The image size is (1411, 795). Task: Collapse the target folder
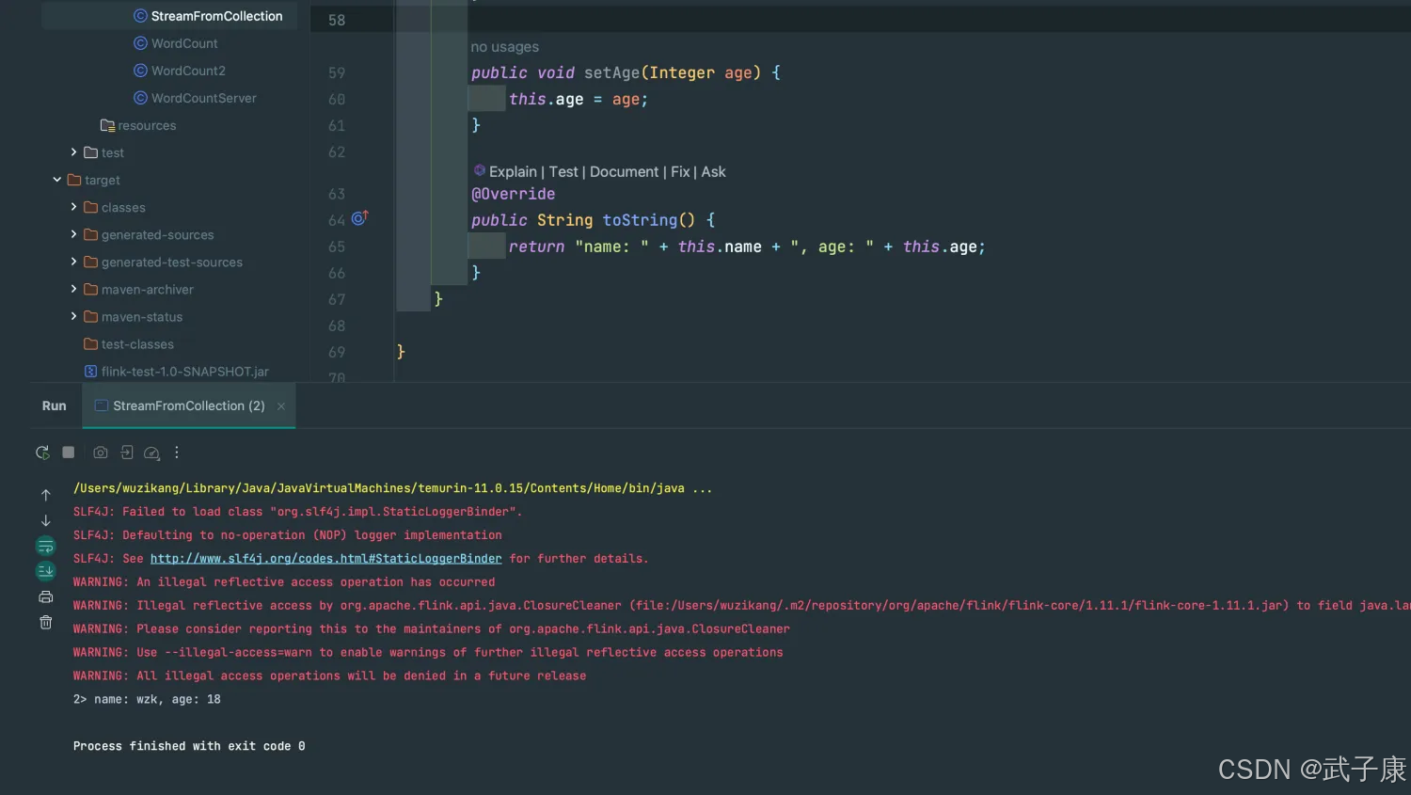[57, 180]
